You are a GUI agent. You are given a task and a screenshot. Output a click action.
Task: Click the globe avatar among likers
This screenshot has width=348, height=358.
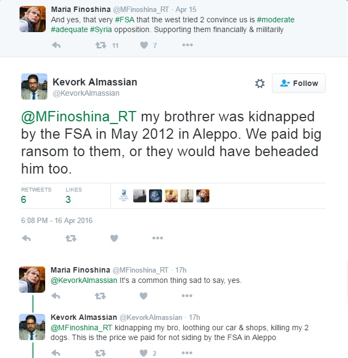(155, 196)
